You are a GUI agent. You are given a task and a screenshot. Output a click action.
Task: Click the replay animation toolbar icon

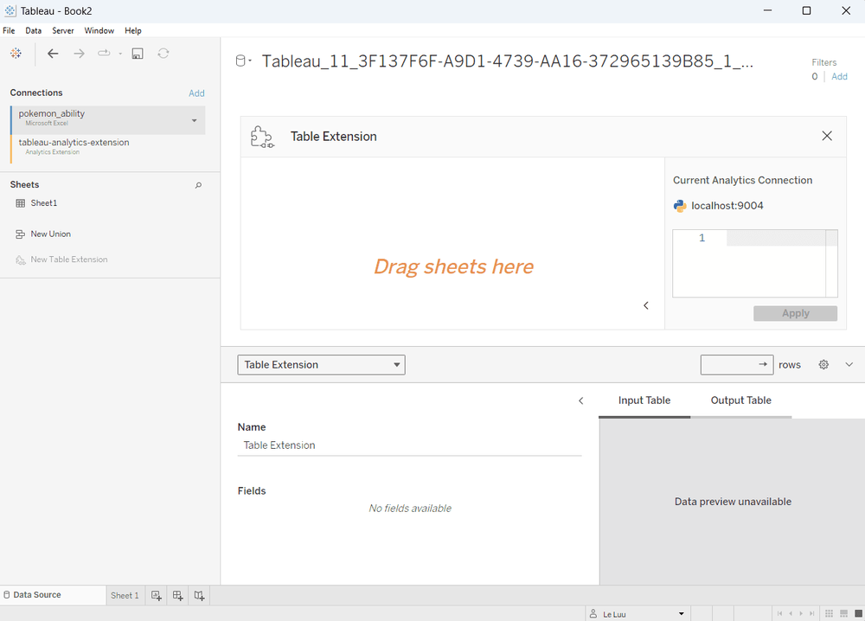tap(104, 54)
